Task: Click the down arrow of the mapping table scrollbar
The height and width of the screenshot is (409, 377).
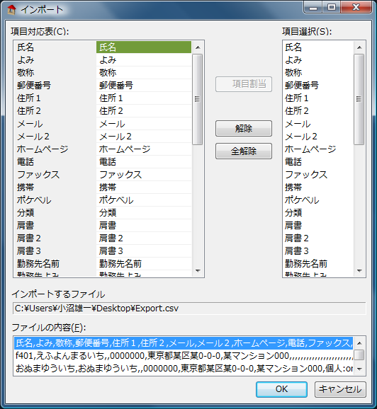Action: (x=198, y=271)
